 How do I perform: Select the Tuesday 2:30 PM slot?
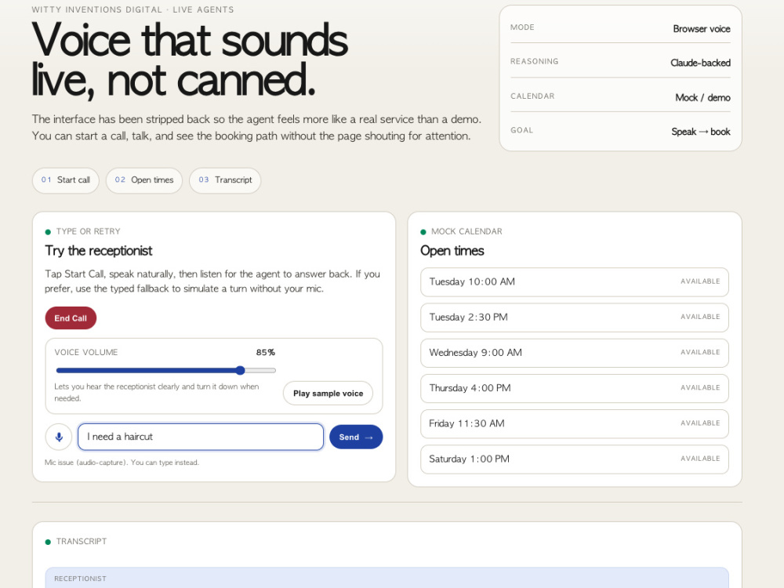coord(575,318)
